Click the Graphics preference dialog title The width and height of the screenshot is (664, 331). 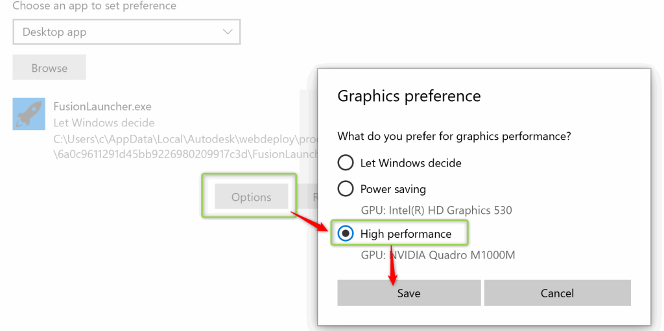click(409, 97)
